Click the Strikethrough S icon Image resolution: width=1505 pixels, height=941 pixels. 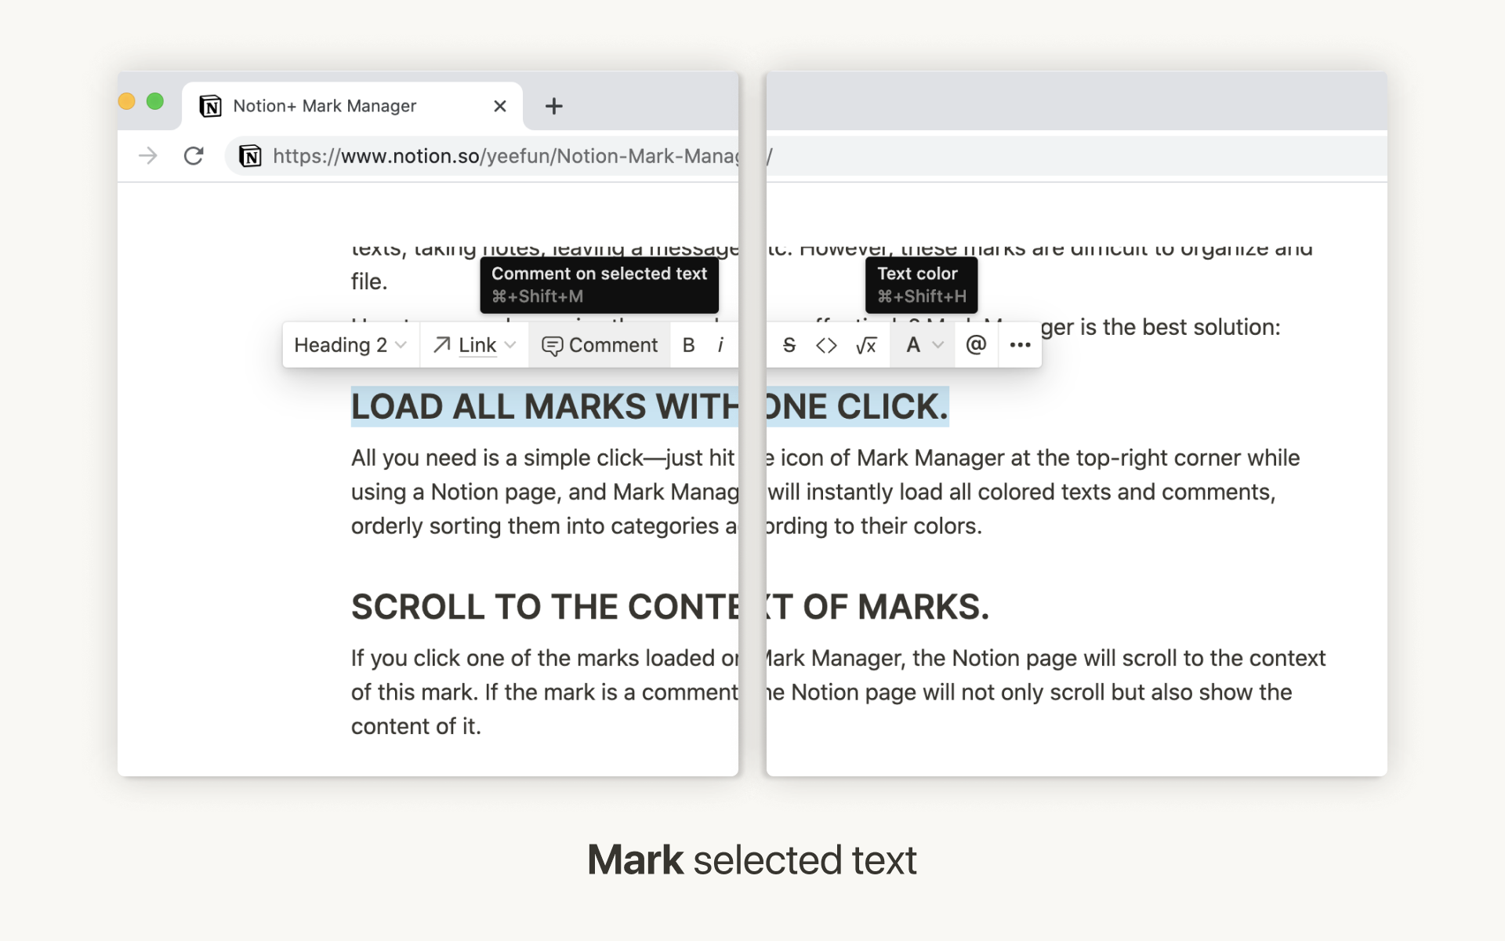[x=787, y=346]
